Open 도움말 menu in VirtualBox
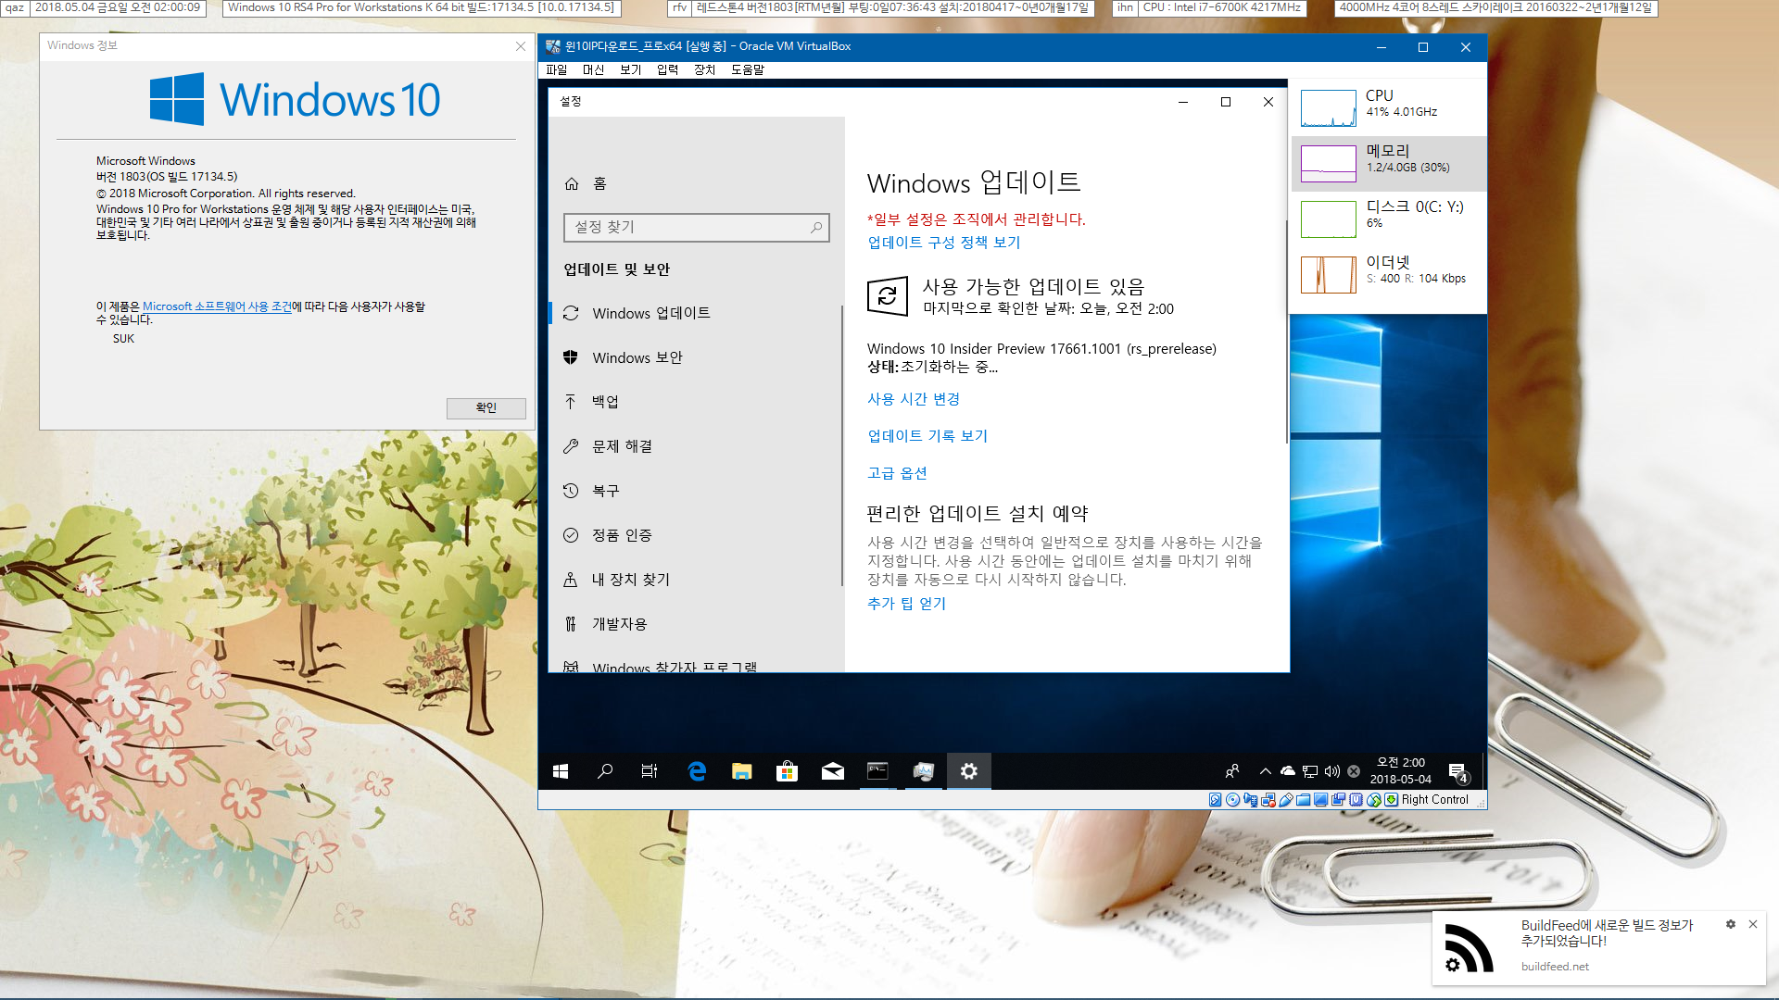 click(748, 70)
